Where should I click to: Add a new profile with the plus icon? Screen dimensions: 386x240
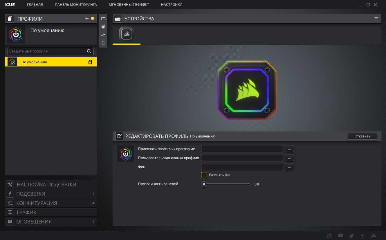point(87,19)
